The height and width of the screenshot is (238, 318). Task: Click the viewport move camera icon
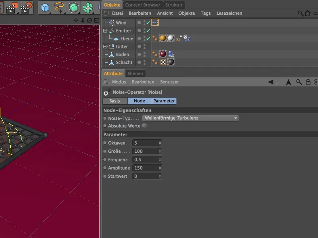point(76,21)
